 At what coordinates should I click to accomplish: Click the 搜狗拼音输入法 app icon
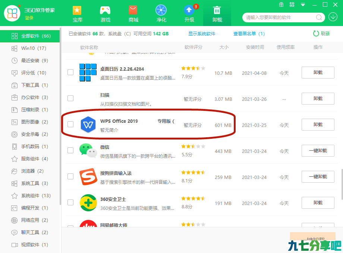[x=88, y=177]
